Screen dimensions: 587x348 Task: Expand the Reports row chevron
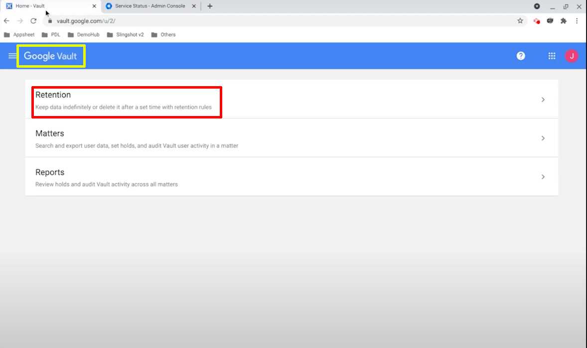[x=543, y=177]
